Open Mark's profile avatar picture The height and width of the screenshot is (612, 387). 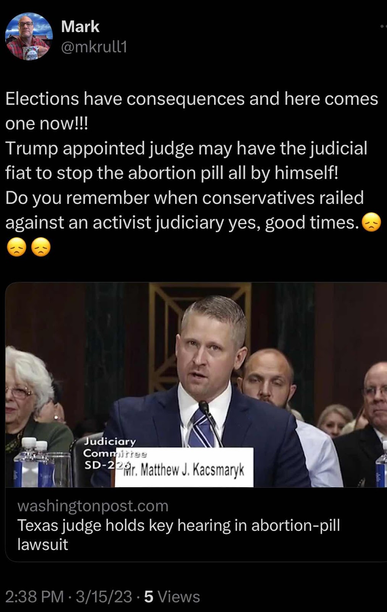point(29,36)
